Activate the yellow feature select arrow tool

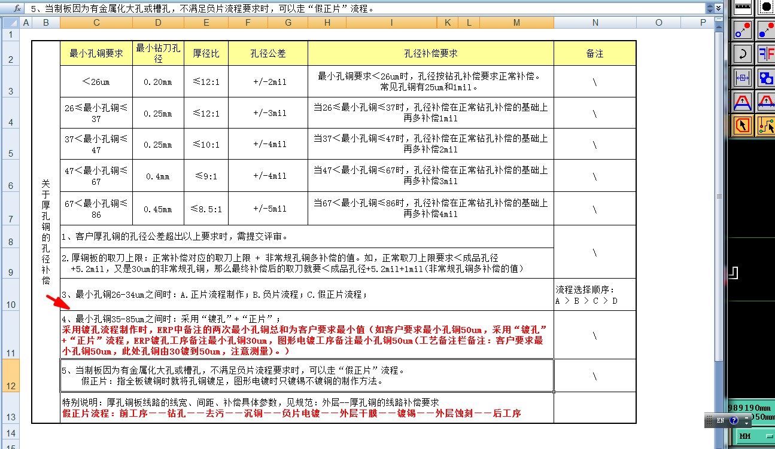pos(743,126)
